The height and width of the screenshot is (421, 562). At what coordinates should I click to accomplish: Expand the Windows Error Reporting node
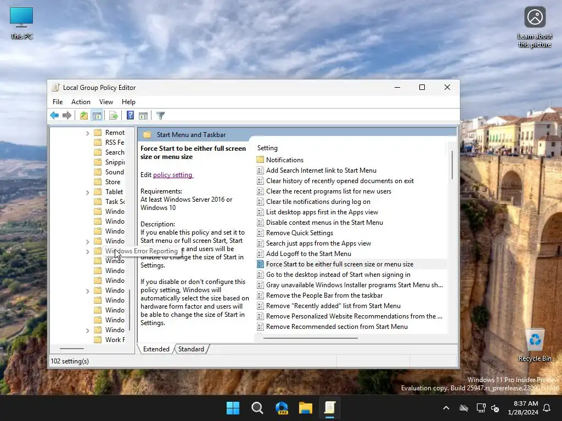(x=87, y=252)
